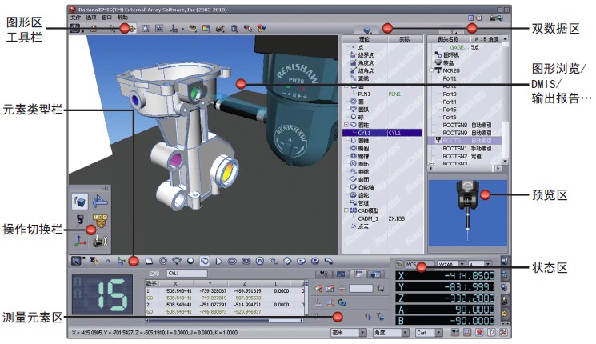Click the 3D cube view icon in operation panel
The height and width of the screenshot is (344, 596).
[80, 200]
